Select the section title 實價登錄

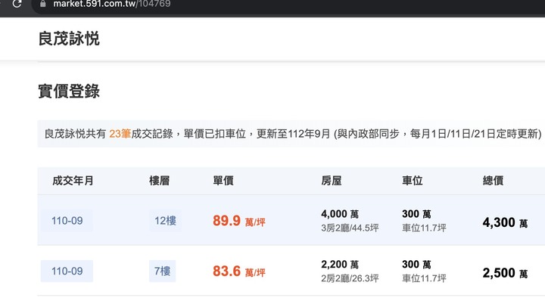coord(69,92)
